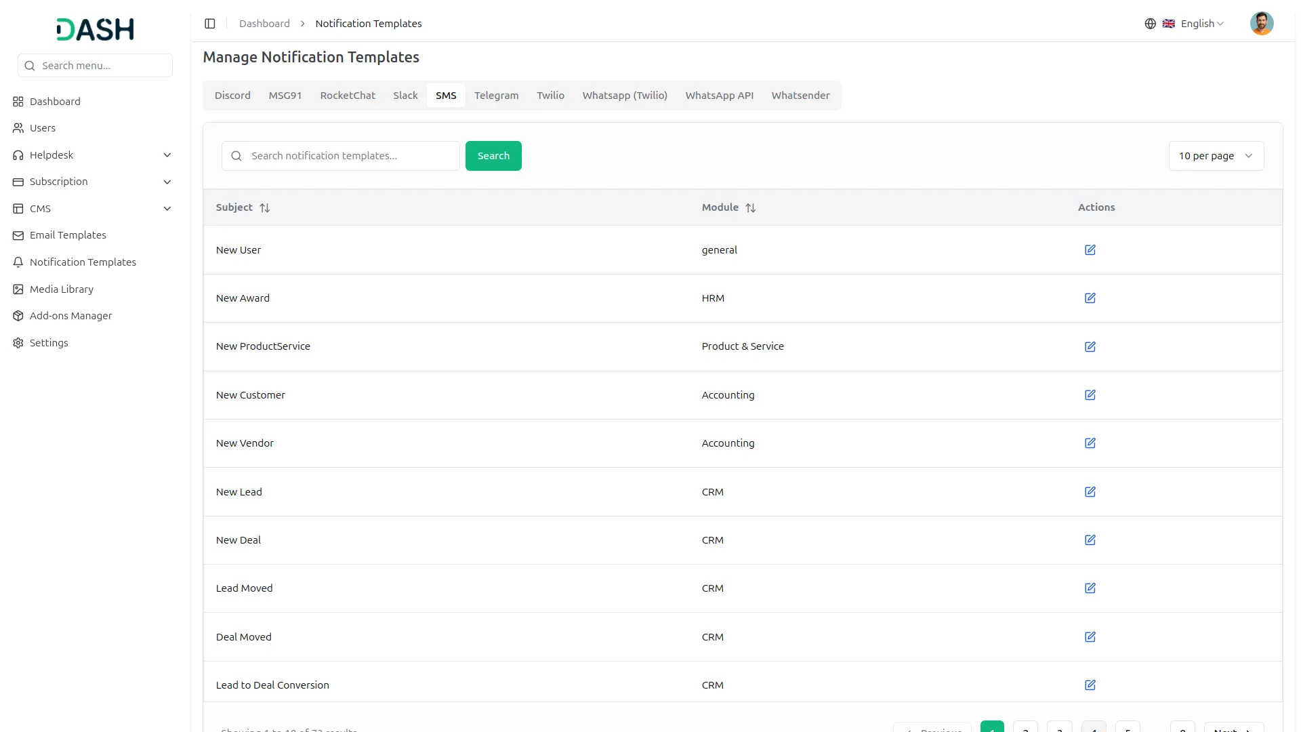Edit the New Vendor template
Screen dimensions: 1301x732
1090,443
